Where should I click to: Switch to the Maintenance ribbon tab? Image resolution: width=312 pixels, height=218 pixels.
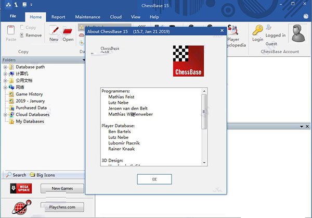point(87,17)
